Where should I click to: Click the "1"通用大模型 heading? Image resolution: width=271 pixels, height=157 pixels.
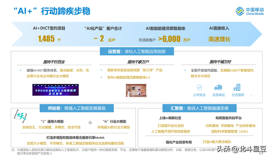(x=52, y=121)
